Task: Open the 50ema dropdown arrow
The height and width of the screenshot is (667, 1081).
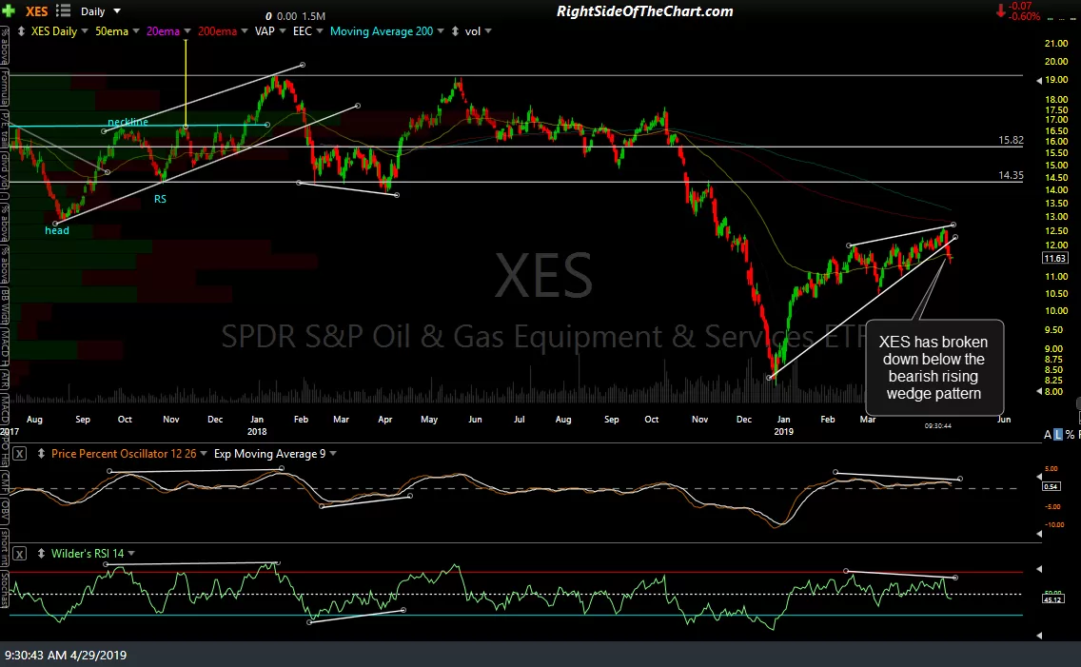Action: coord(136,31)
